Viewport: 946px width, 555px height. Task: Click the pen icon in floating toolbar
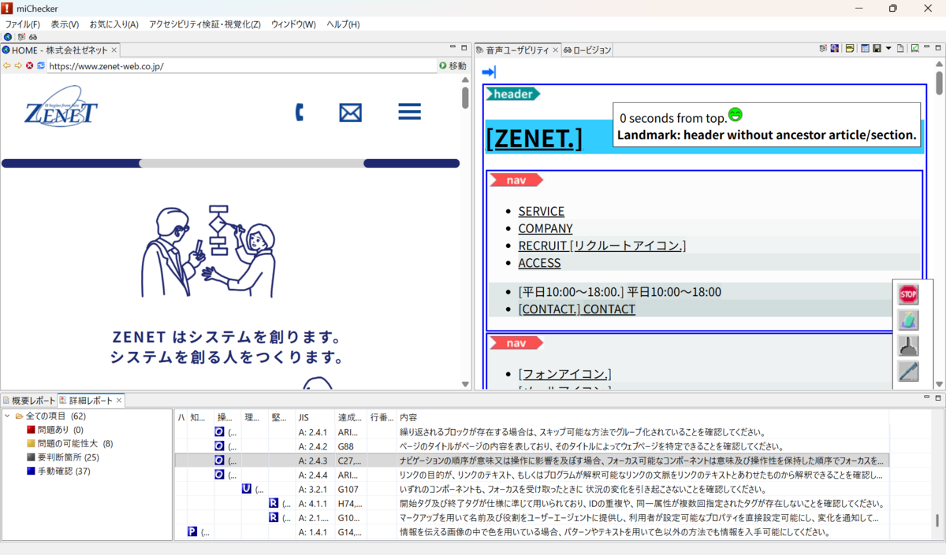(908, 371)
